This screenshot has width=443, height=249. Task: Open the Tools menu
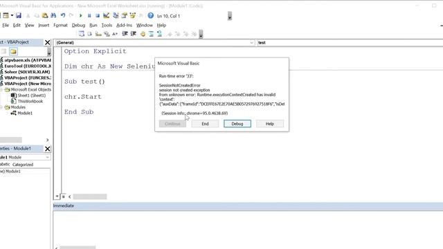[x=107, y=25]
